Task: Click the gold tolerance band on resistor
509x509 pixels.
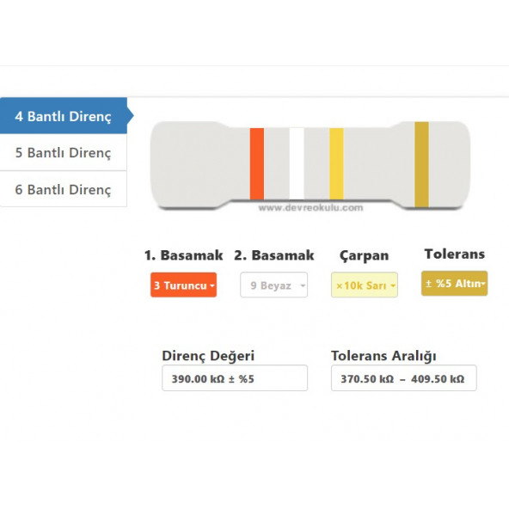Action: 421,164
